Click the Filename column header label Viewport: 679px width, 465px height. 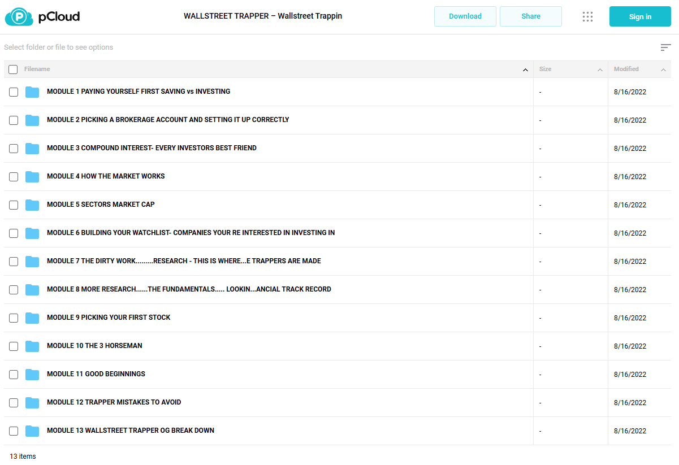(37, 69)
